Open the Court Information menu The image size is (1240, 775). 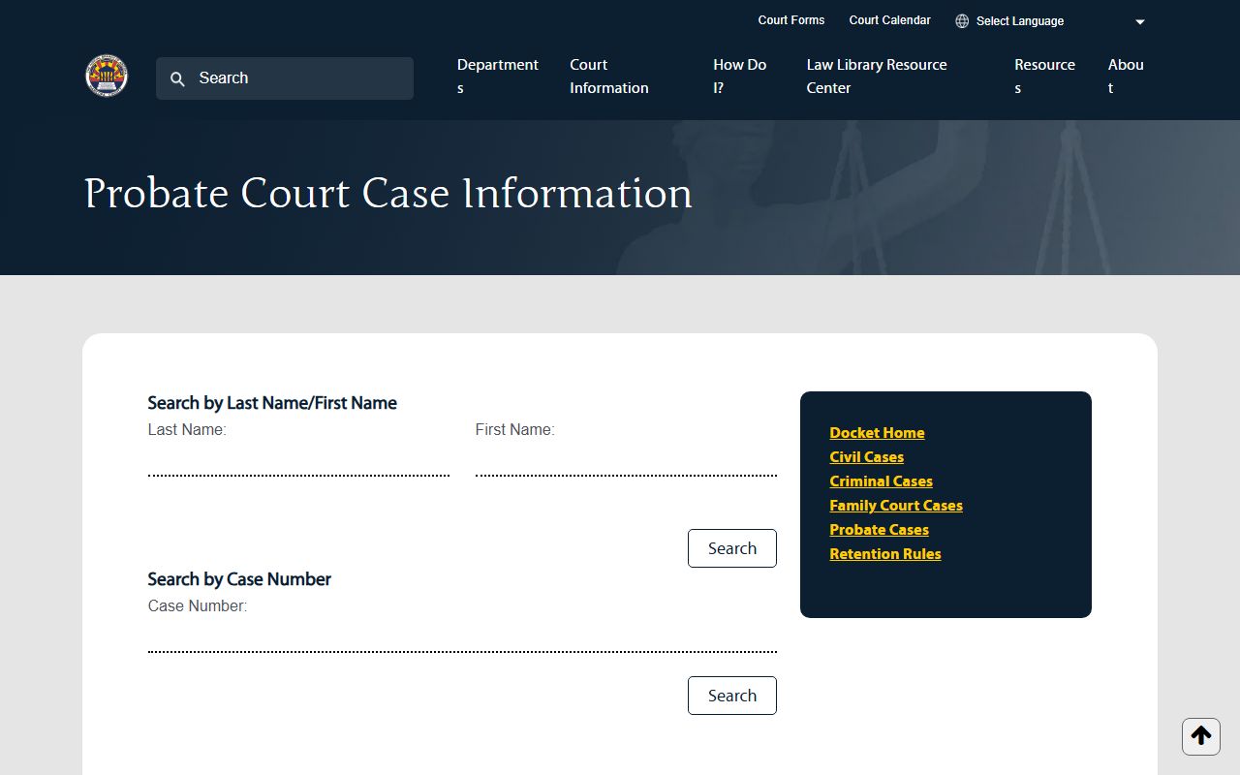coord(609,77)
